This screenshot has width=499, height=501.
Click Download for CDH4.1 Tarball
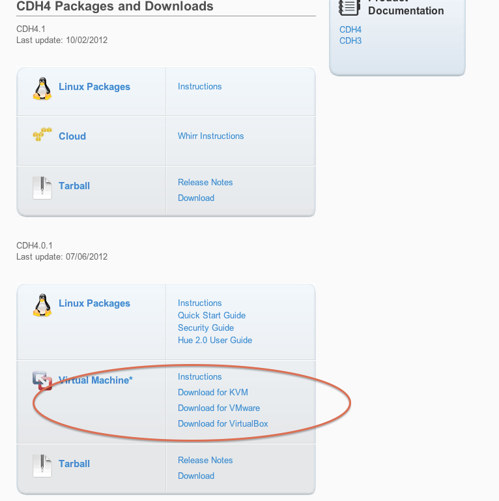point(196,198)
